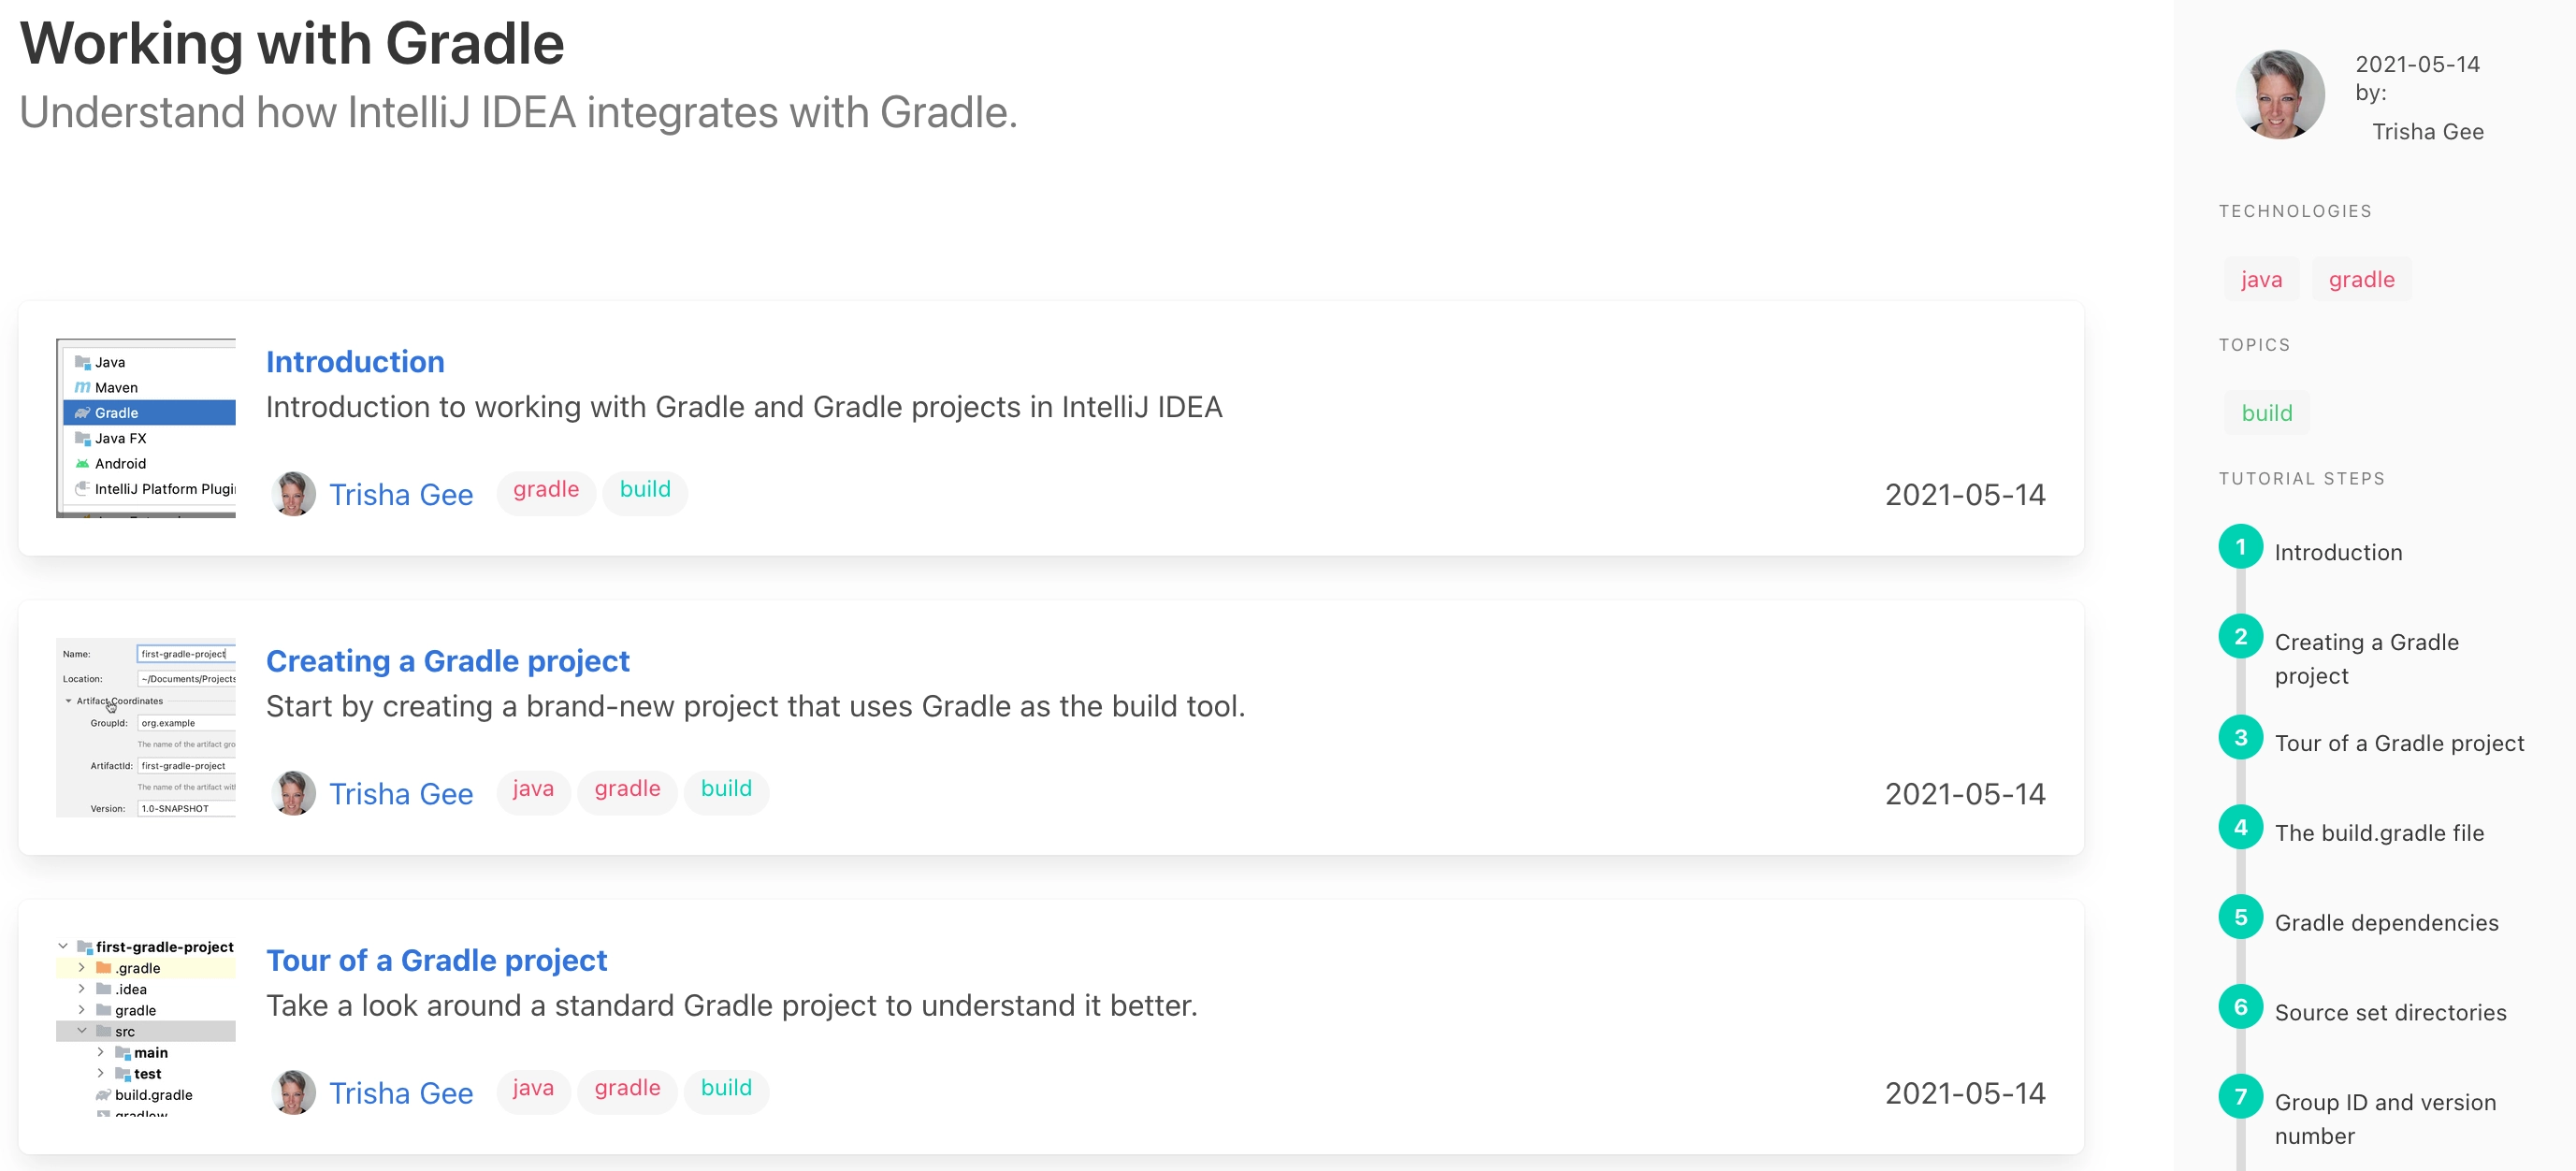This screenshot has height=1171, width=2576.
Task: Select the java technology tag in sidebar
Action: pyautogui.click(x=2261, y=279)
